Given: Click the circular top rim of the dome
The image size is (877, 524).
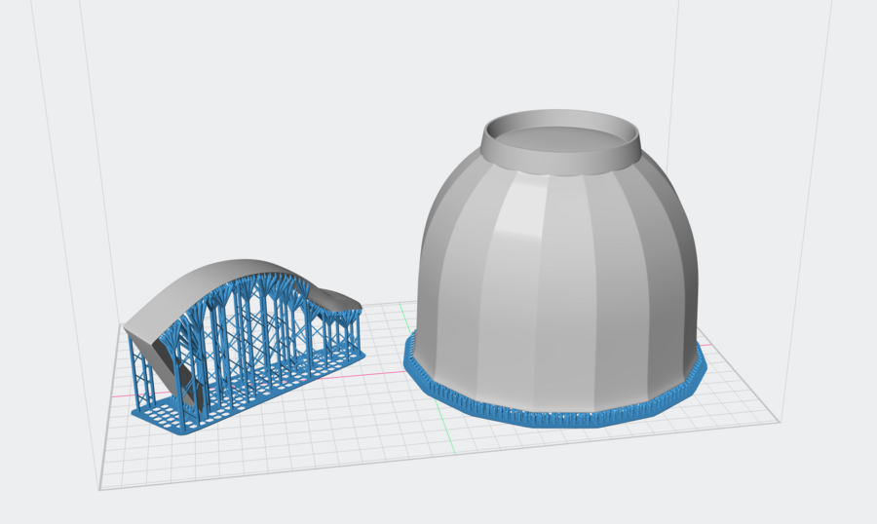Looking at the screenshot, I should [x=560, y=140].
